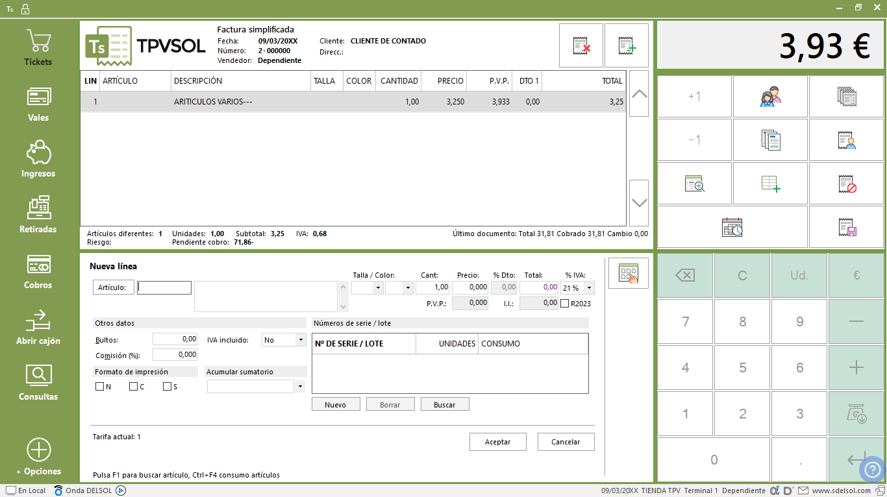Click the Artículo code input field
Viewport: 887px width, 497px height.
[164, 287]
